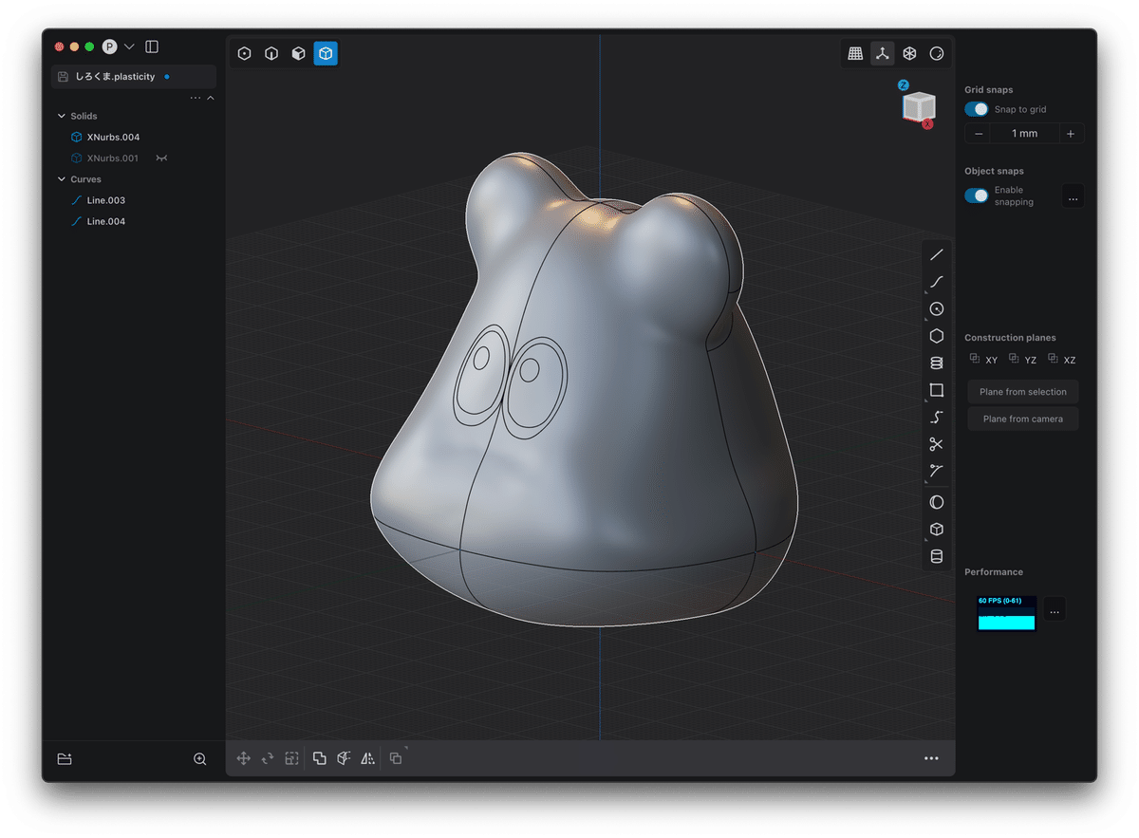Click the Mirror command icon

tap(367, 758)
